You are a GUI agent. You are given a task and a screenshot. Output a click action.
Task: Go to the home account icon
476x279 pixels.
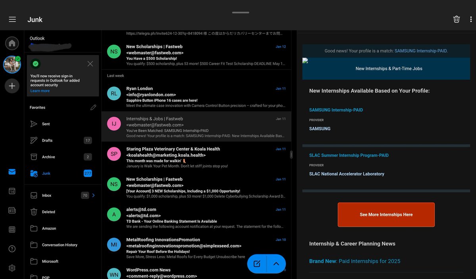[12, 43]
